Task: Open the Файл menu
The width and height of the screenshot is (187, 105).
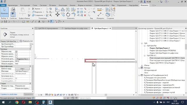Action: tap(3, 5)
